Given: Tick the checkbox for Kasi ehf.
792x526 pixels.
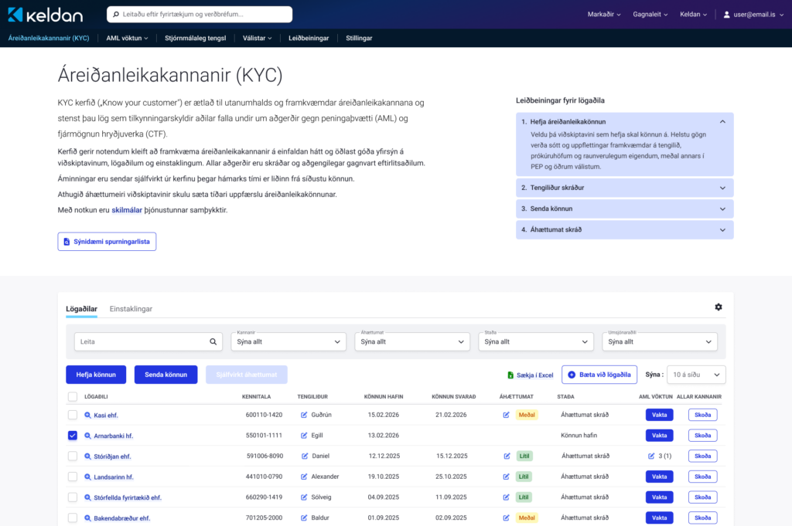Looking at the screenshot, I should point(73,415).
